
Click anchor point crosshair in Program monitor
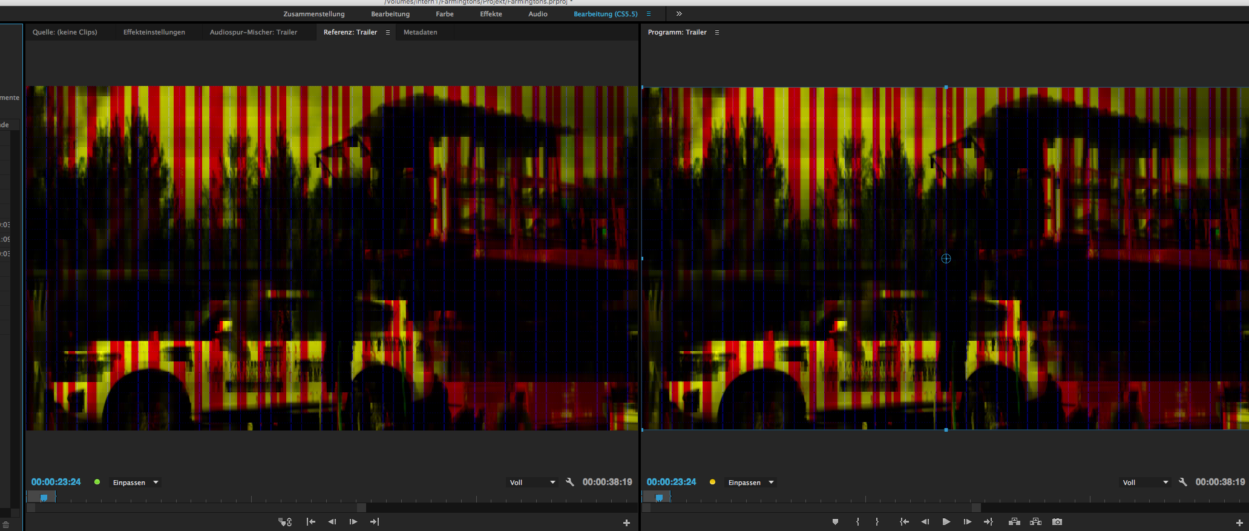(946, 259)
